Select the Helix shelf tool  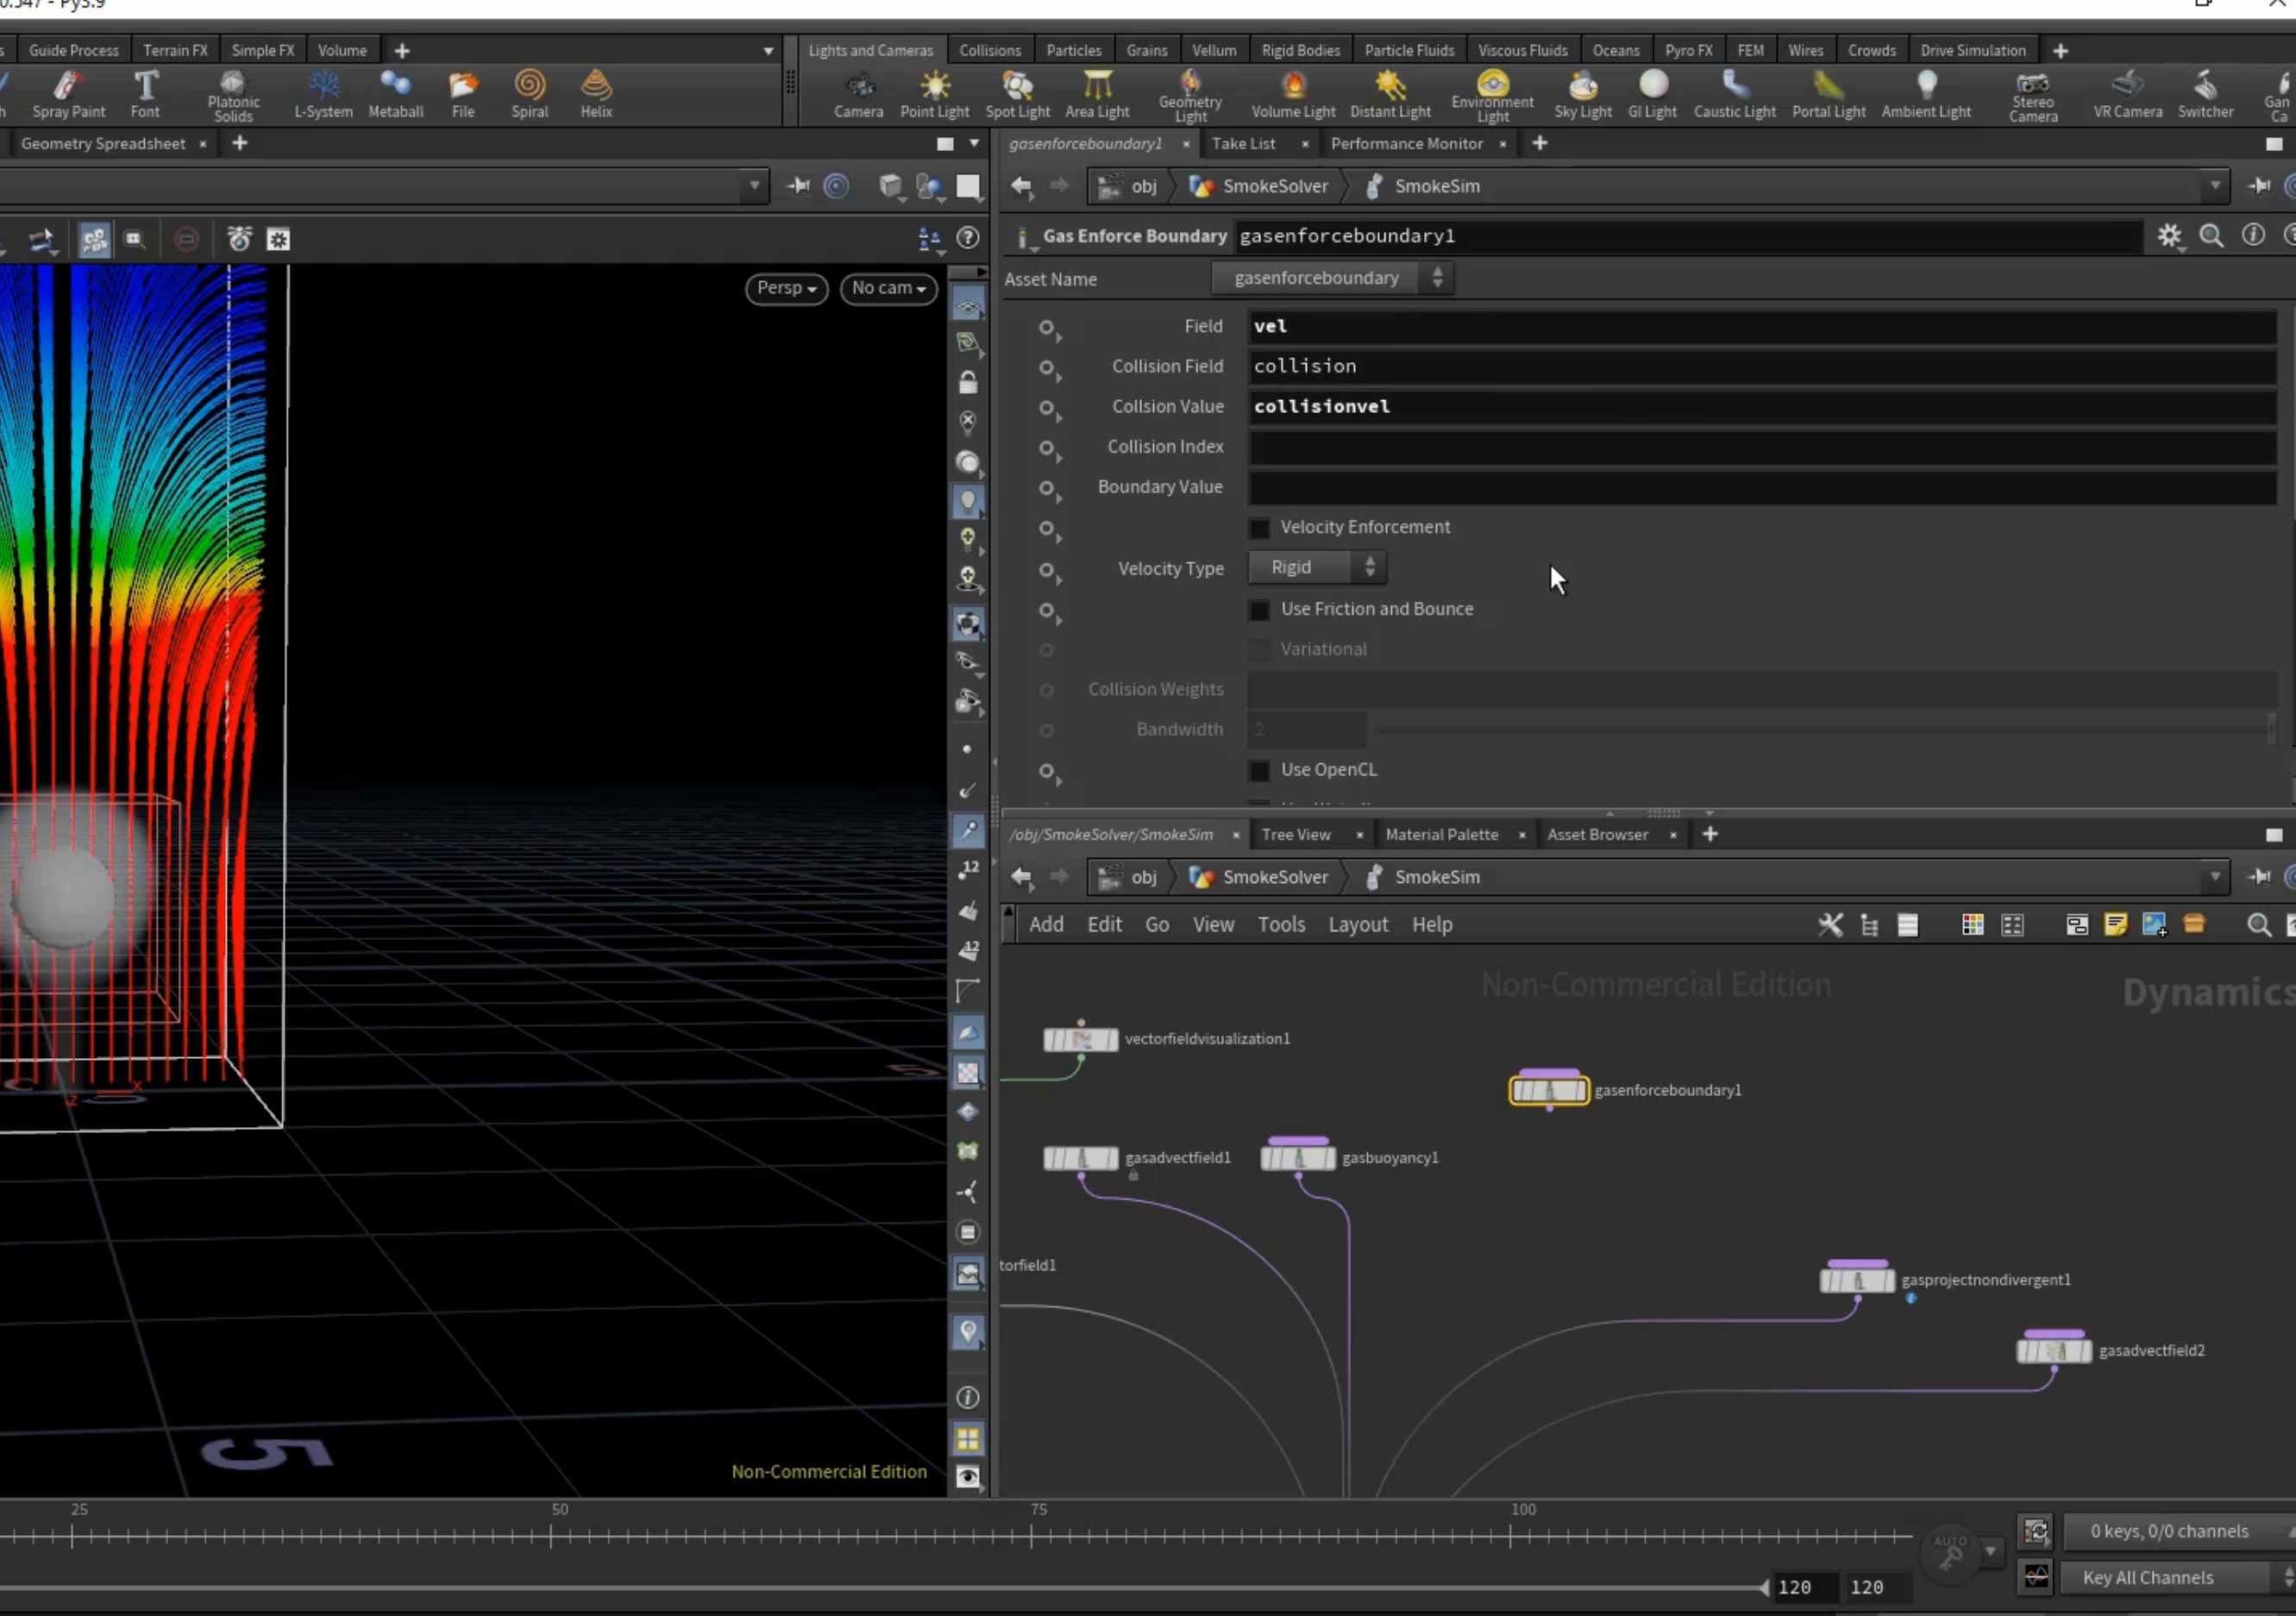click(596, 95)
